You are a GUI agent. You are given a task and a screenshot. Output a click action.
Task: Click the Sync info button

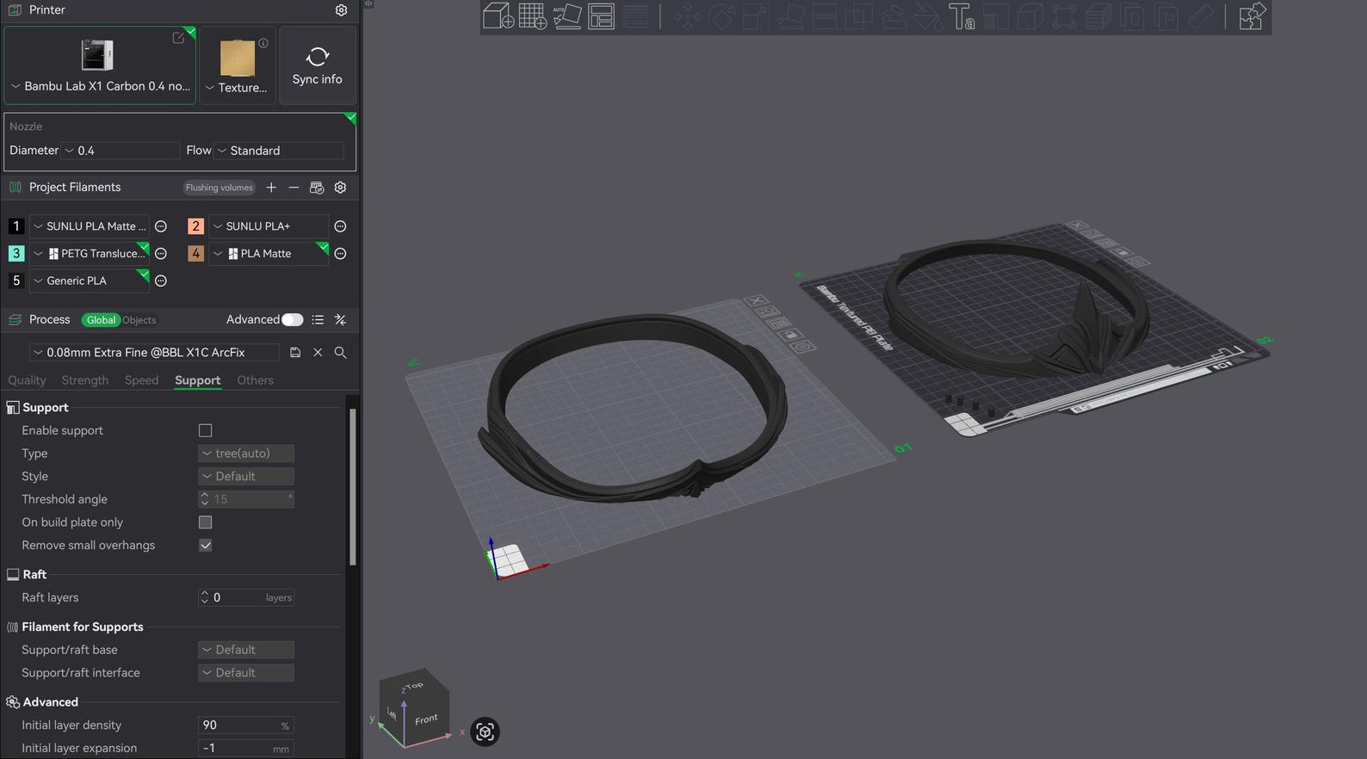tap(318, 65)
